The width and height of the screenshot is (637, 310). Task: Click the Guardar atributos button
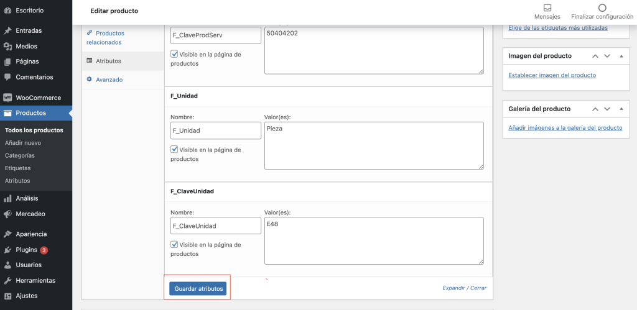click(x=198, y=288)
